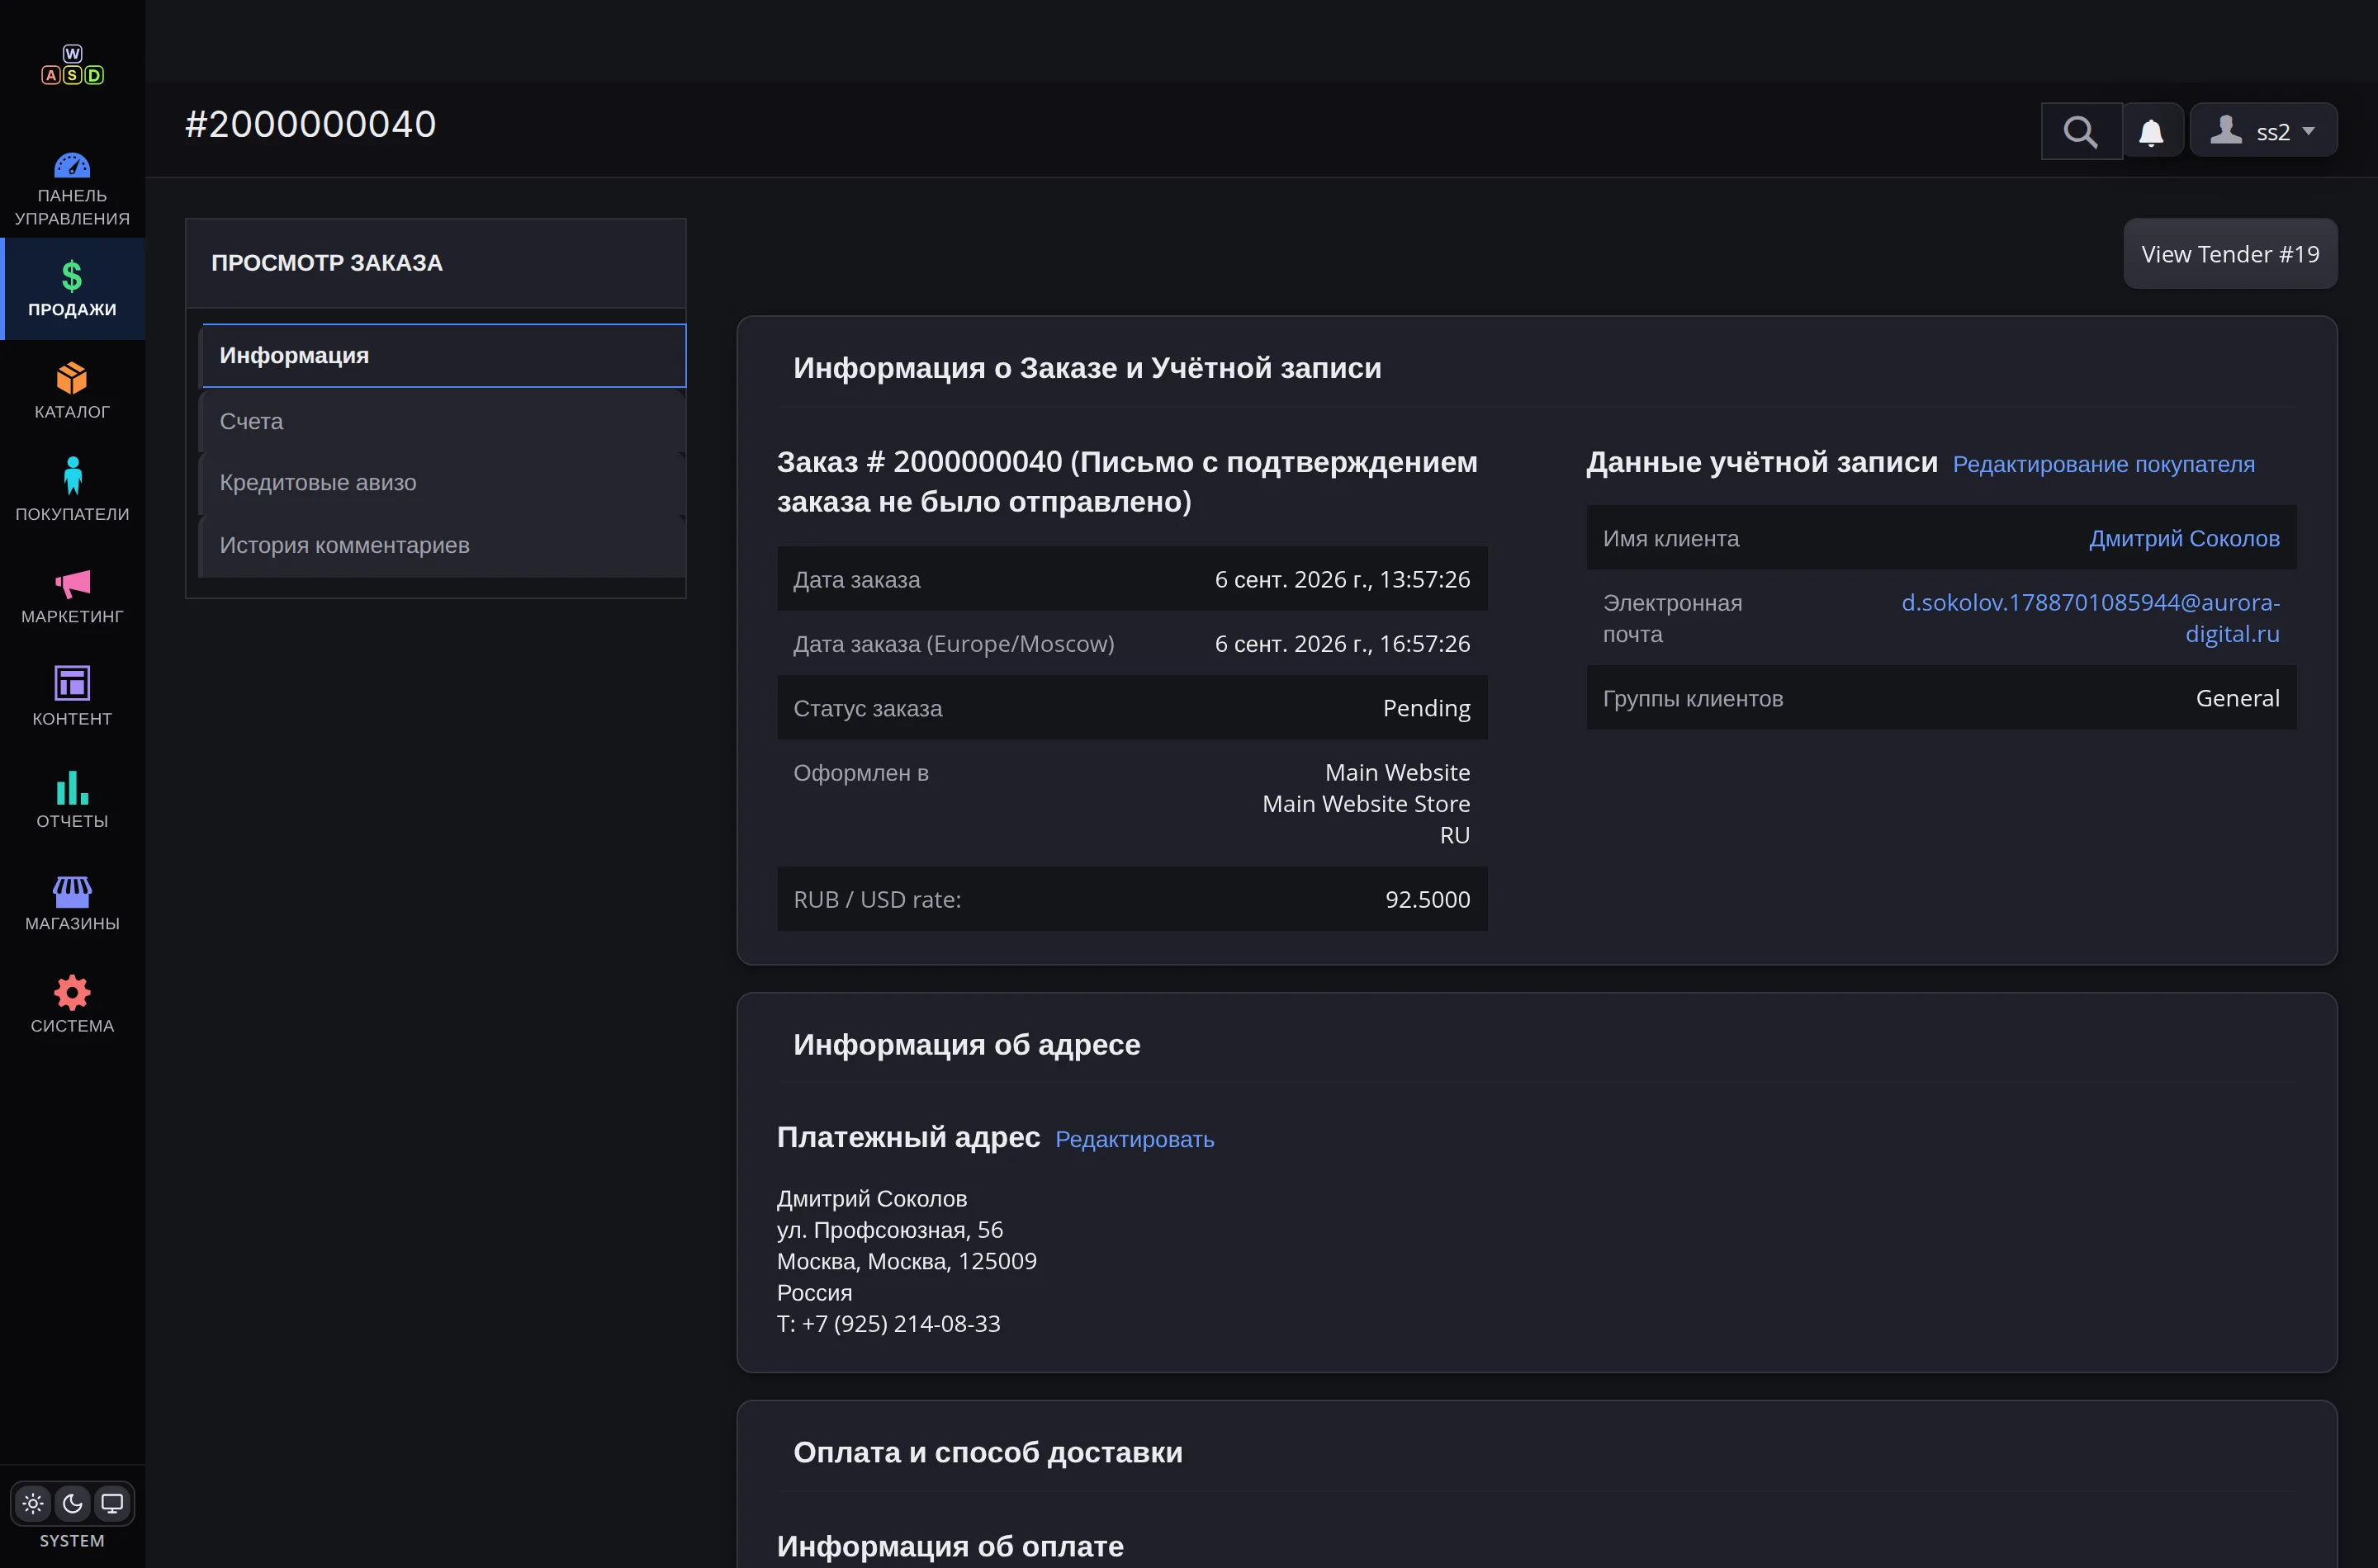Screen dimensions: 2378x1568
Task: Open История комментариев tab
Action: pos(443,545)
